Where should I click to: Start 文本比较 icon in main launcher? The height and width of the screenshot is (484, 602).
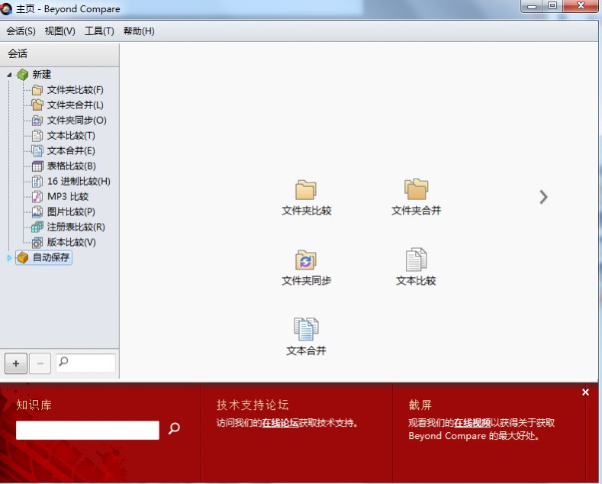[x=416, y=260]
